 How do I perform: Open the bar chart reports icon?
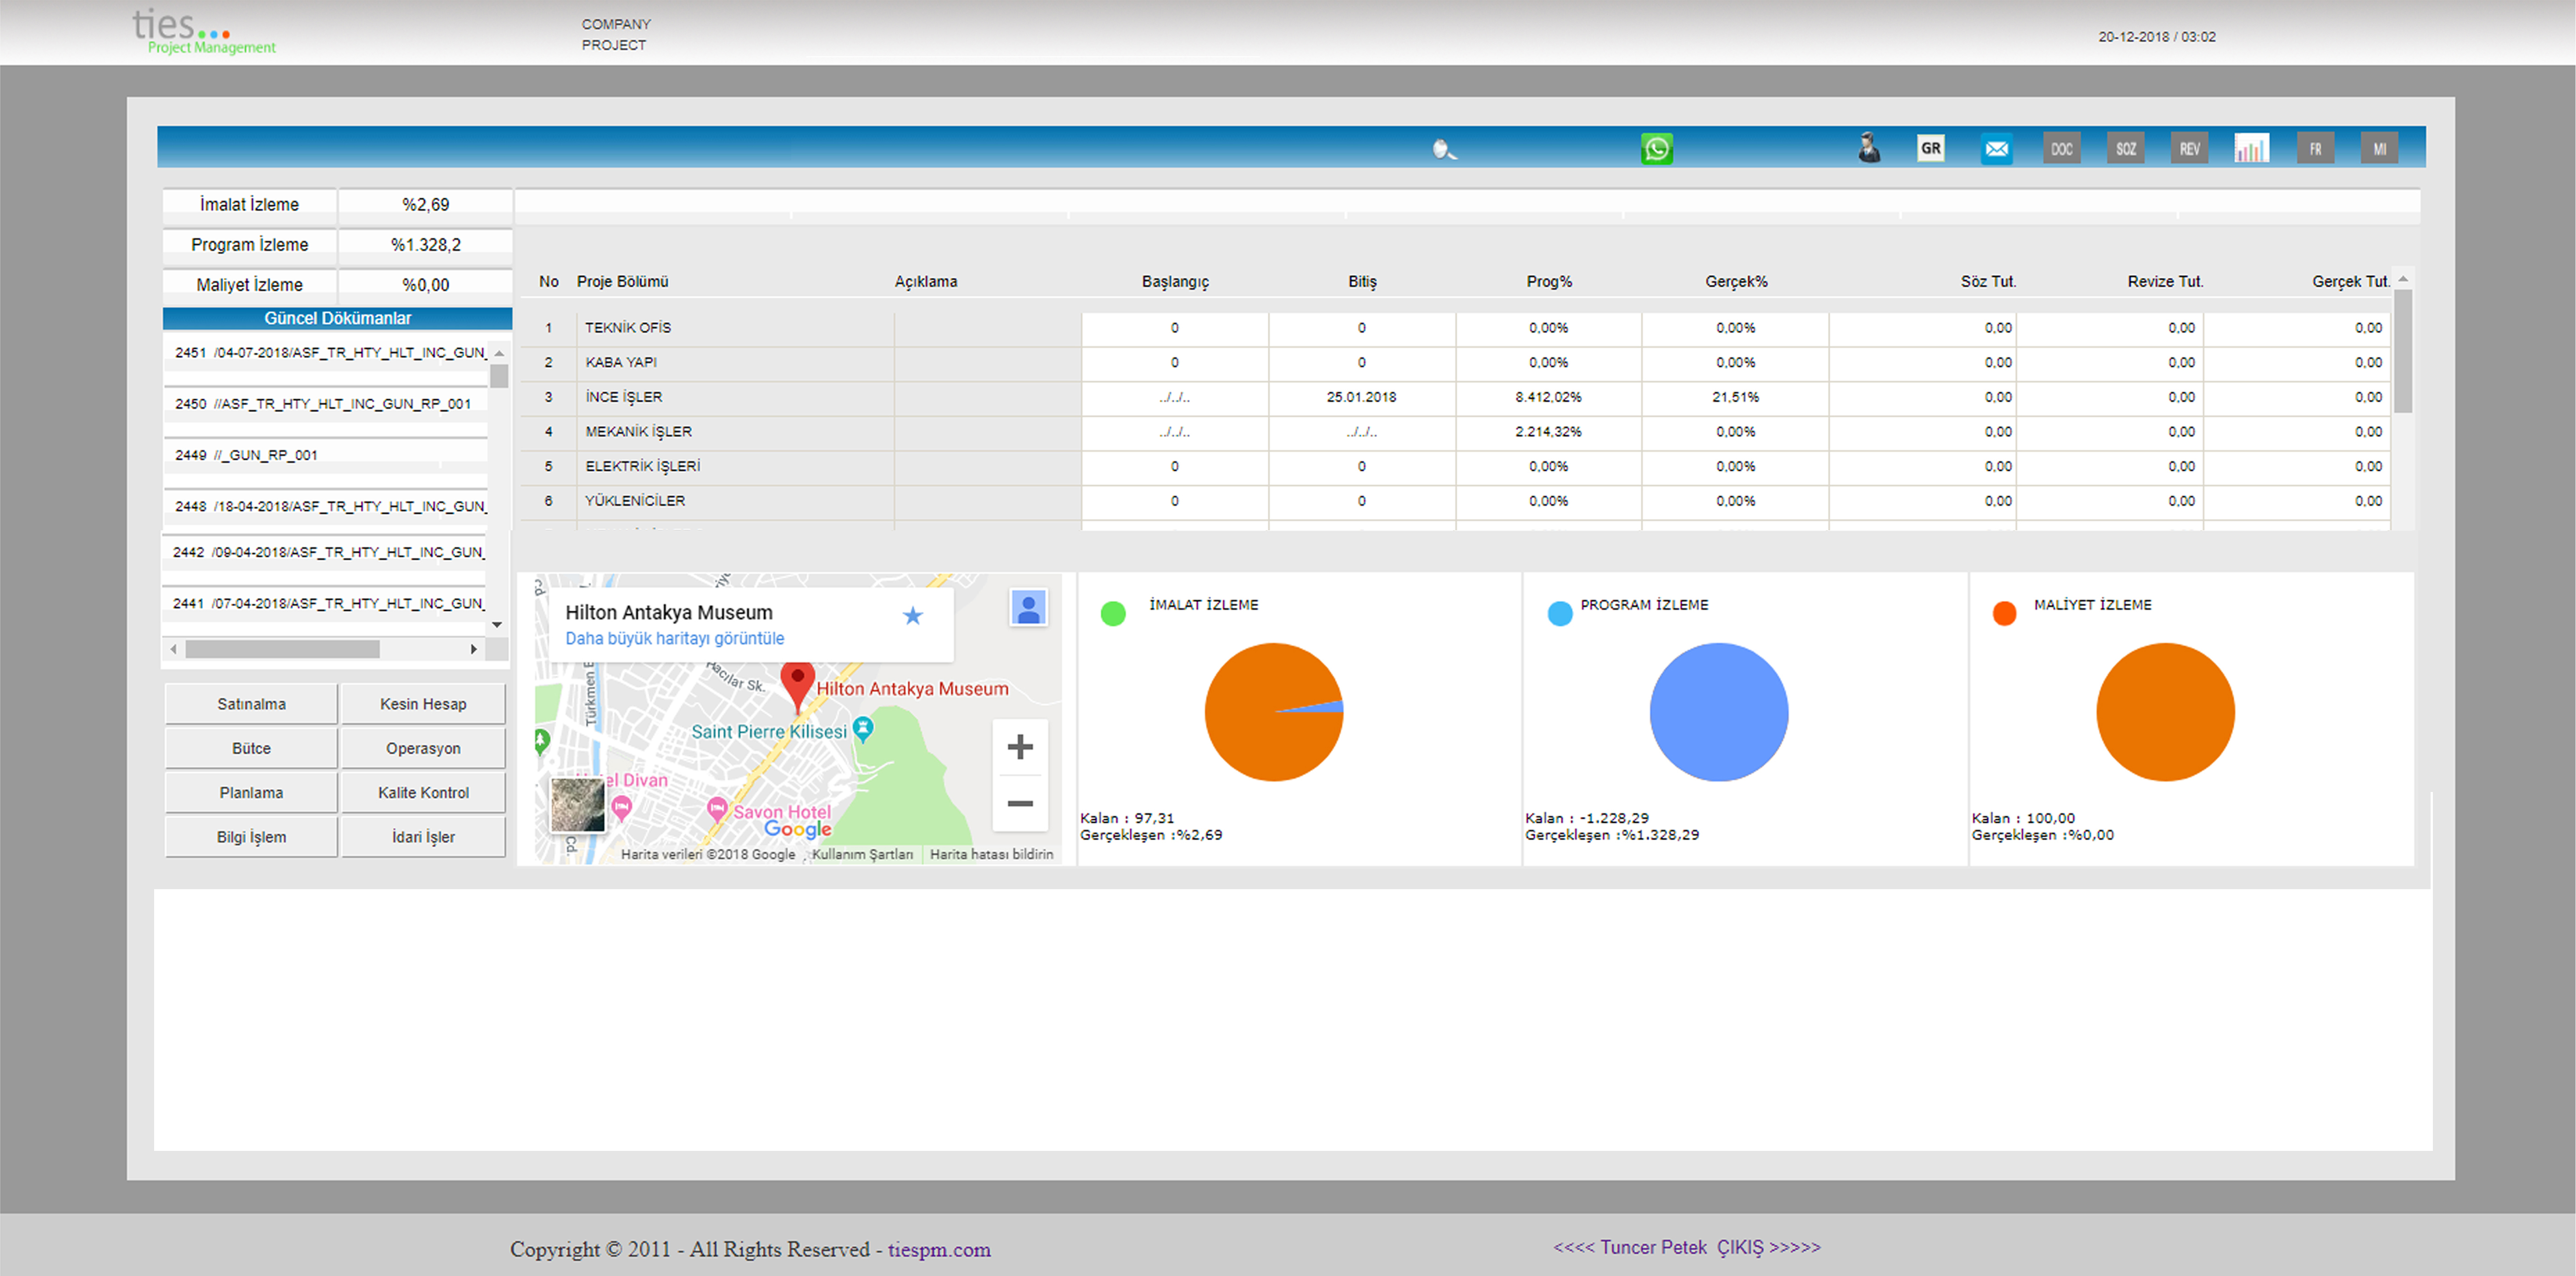[2252, 149]
